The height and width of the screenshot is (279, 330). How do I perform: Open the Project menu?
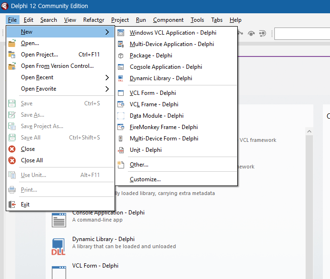click(x=120, y=20)
